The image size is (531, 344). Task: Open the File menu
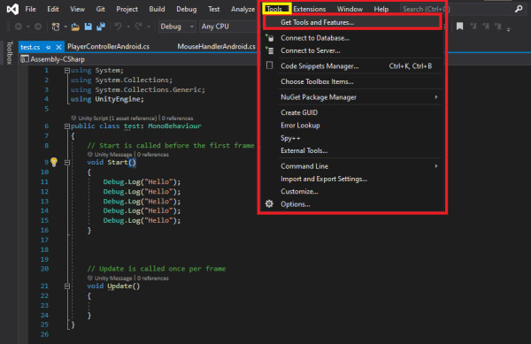[30, 9]
